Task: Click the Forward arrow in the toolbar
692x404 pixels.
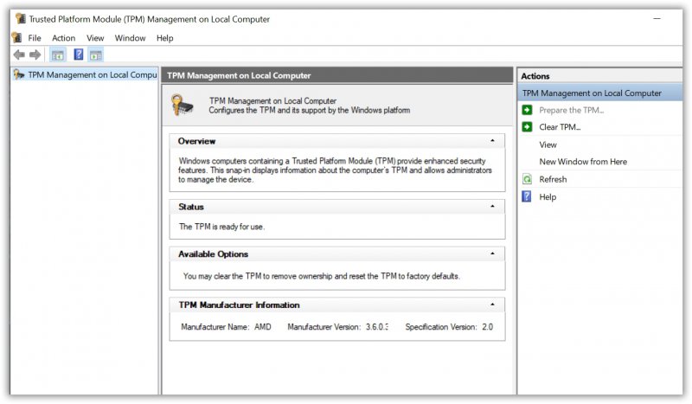Action: [x=35, y=55]
